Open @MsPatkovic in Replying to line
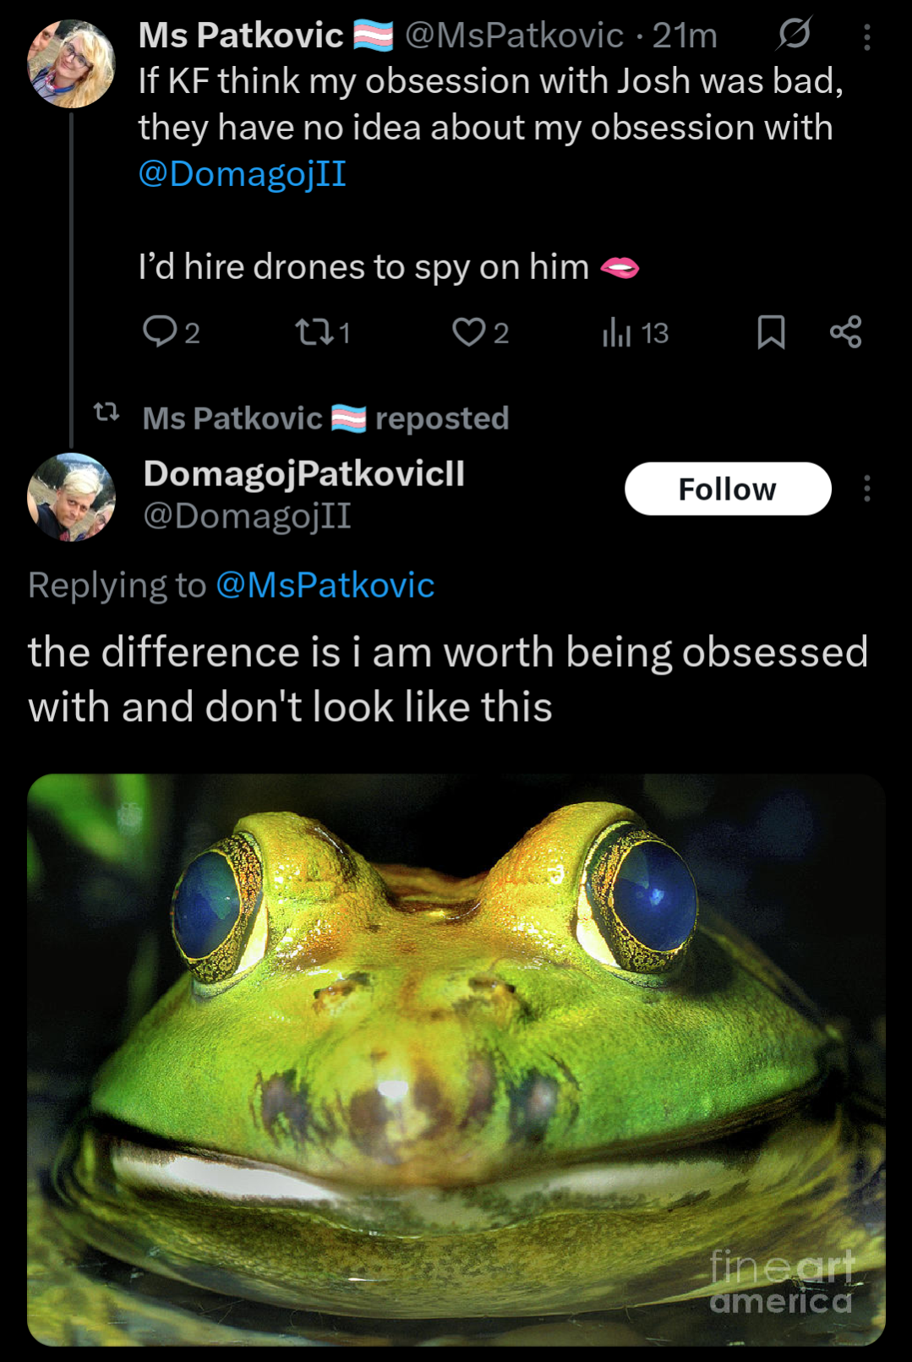 coord(325,585)
